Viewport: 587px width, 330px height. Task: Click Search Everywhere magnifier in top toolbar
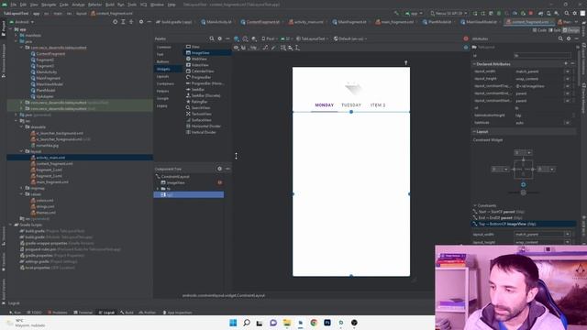pyautogui.click(x=567, y=14)
